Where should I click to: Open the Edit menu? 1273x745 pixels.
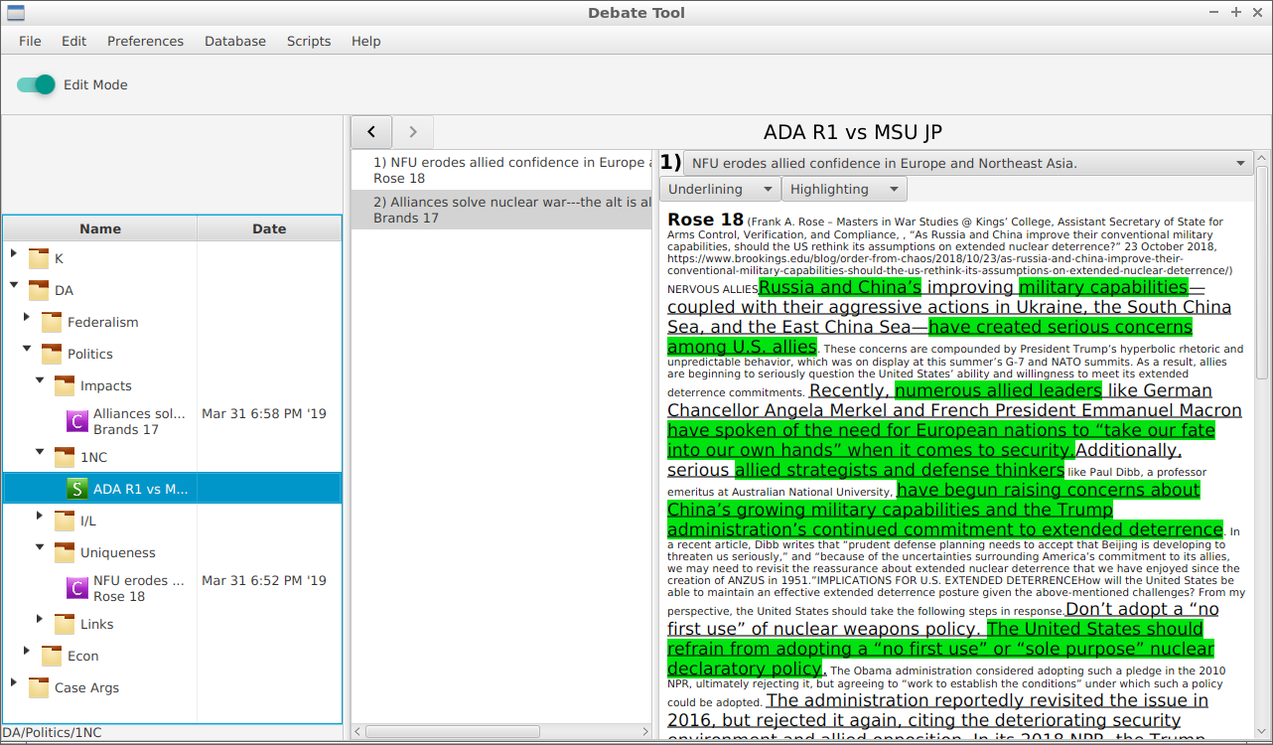coord(73,41)
